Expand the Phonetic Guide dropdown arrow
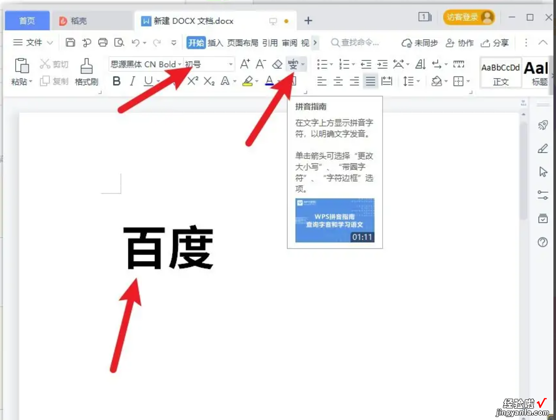Viewport: 556px width, 420px height. (x=303, y=64)
